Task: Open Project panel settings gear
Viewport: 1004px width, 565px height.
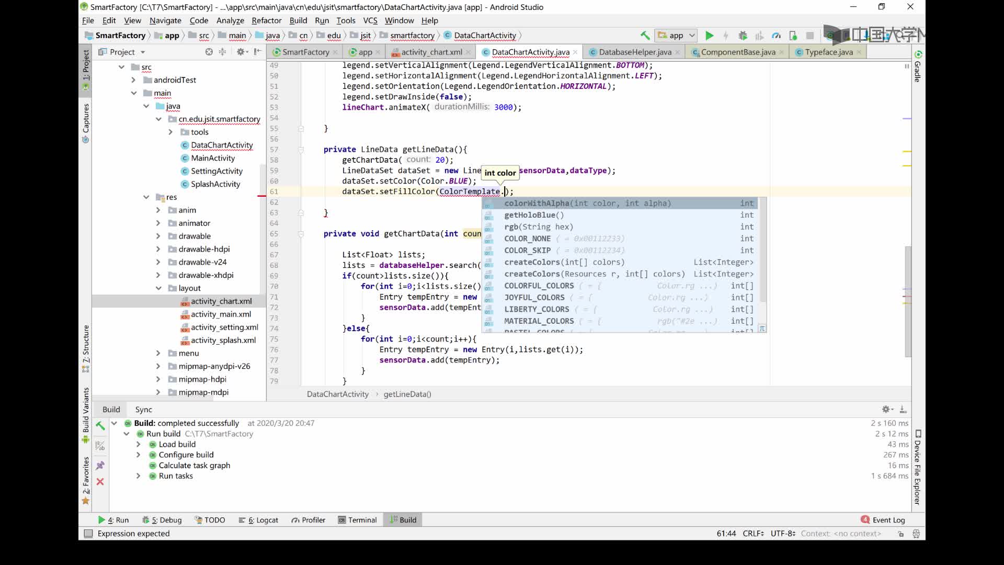Action: tap(241, 52)
